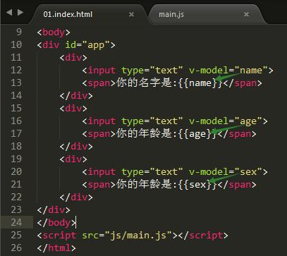Click the {{sex}} expression on line 21
The width and height of the screenshot is (287, 256).
click(x=197, y=185)
